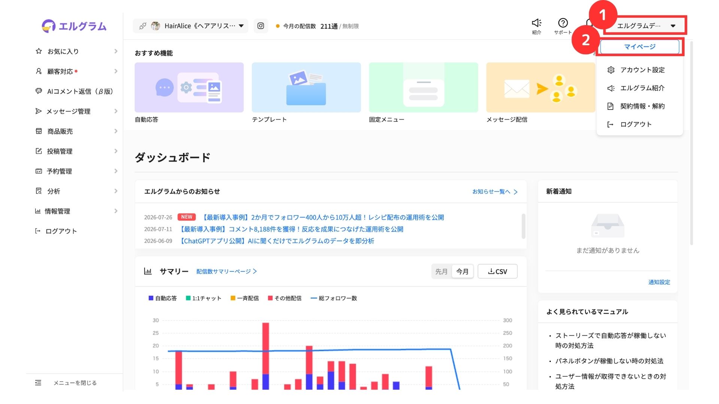Screen dimensions: 719x404
Task: Open the ChatGPTアプリ公開 announcement link
Action: pos(276,241)
